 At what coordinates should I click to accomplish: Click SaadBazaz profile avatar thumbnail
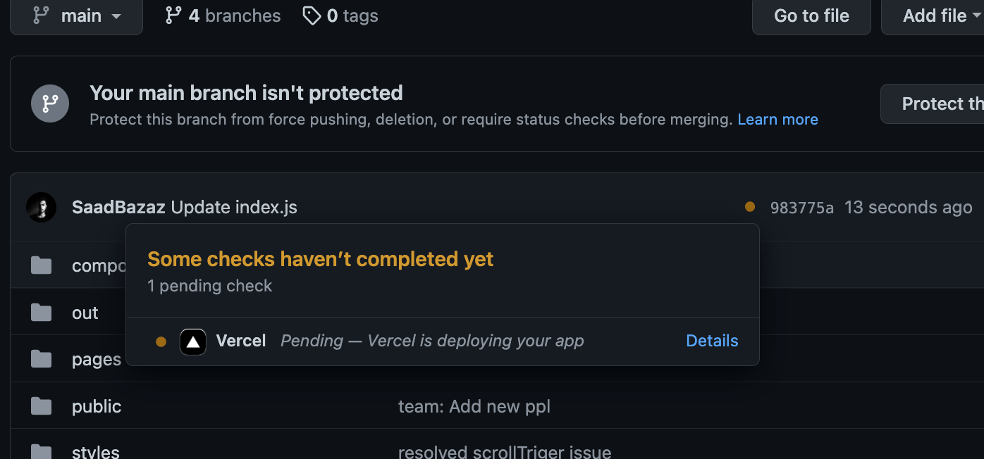[x=42, y=206]
